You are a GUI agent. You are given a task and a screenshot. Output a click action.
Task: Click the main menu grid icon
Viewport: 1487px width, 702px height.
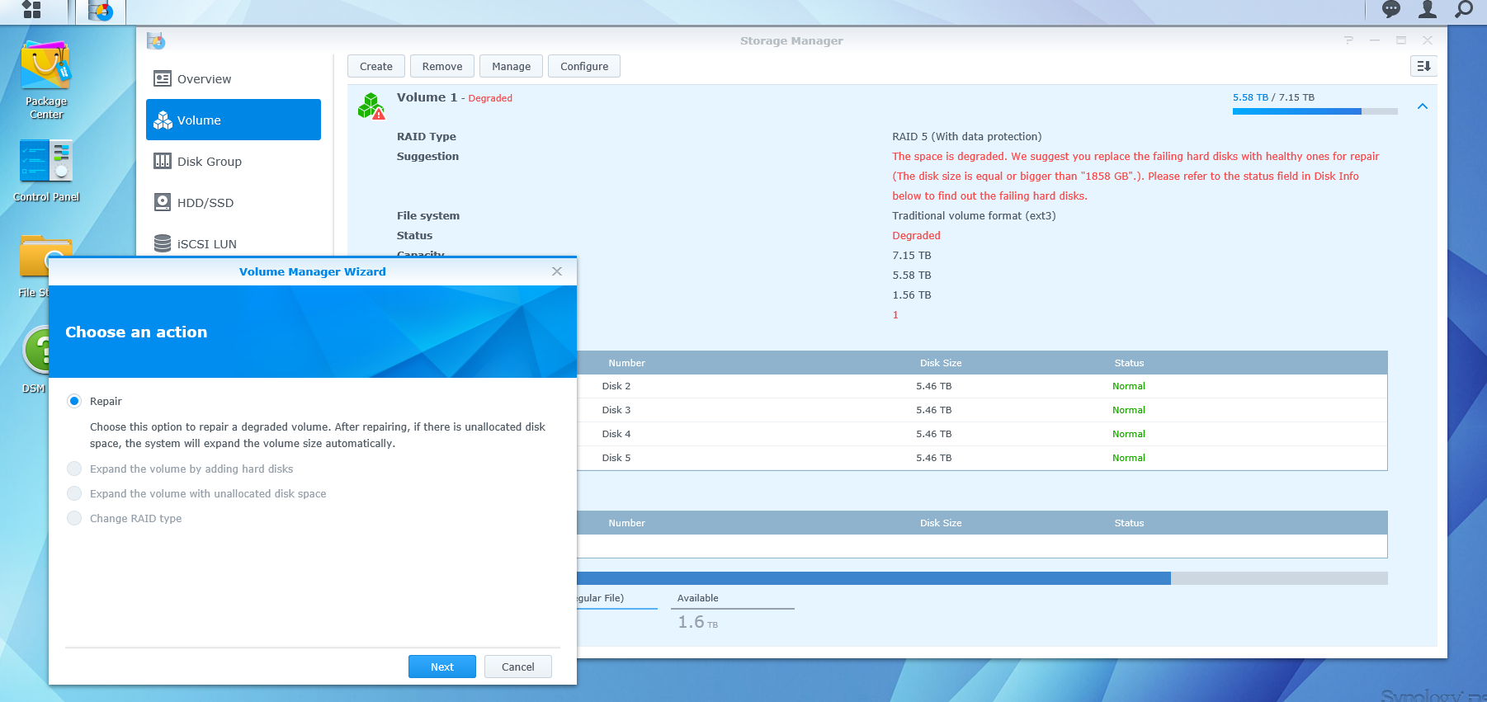31,10
